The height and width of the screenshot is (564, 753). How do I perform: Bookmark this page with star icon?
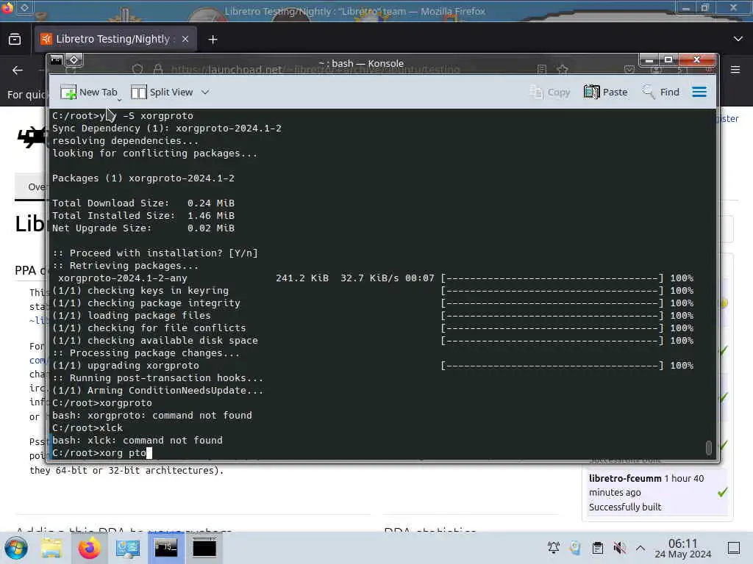(x=563, y=70)
